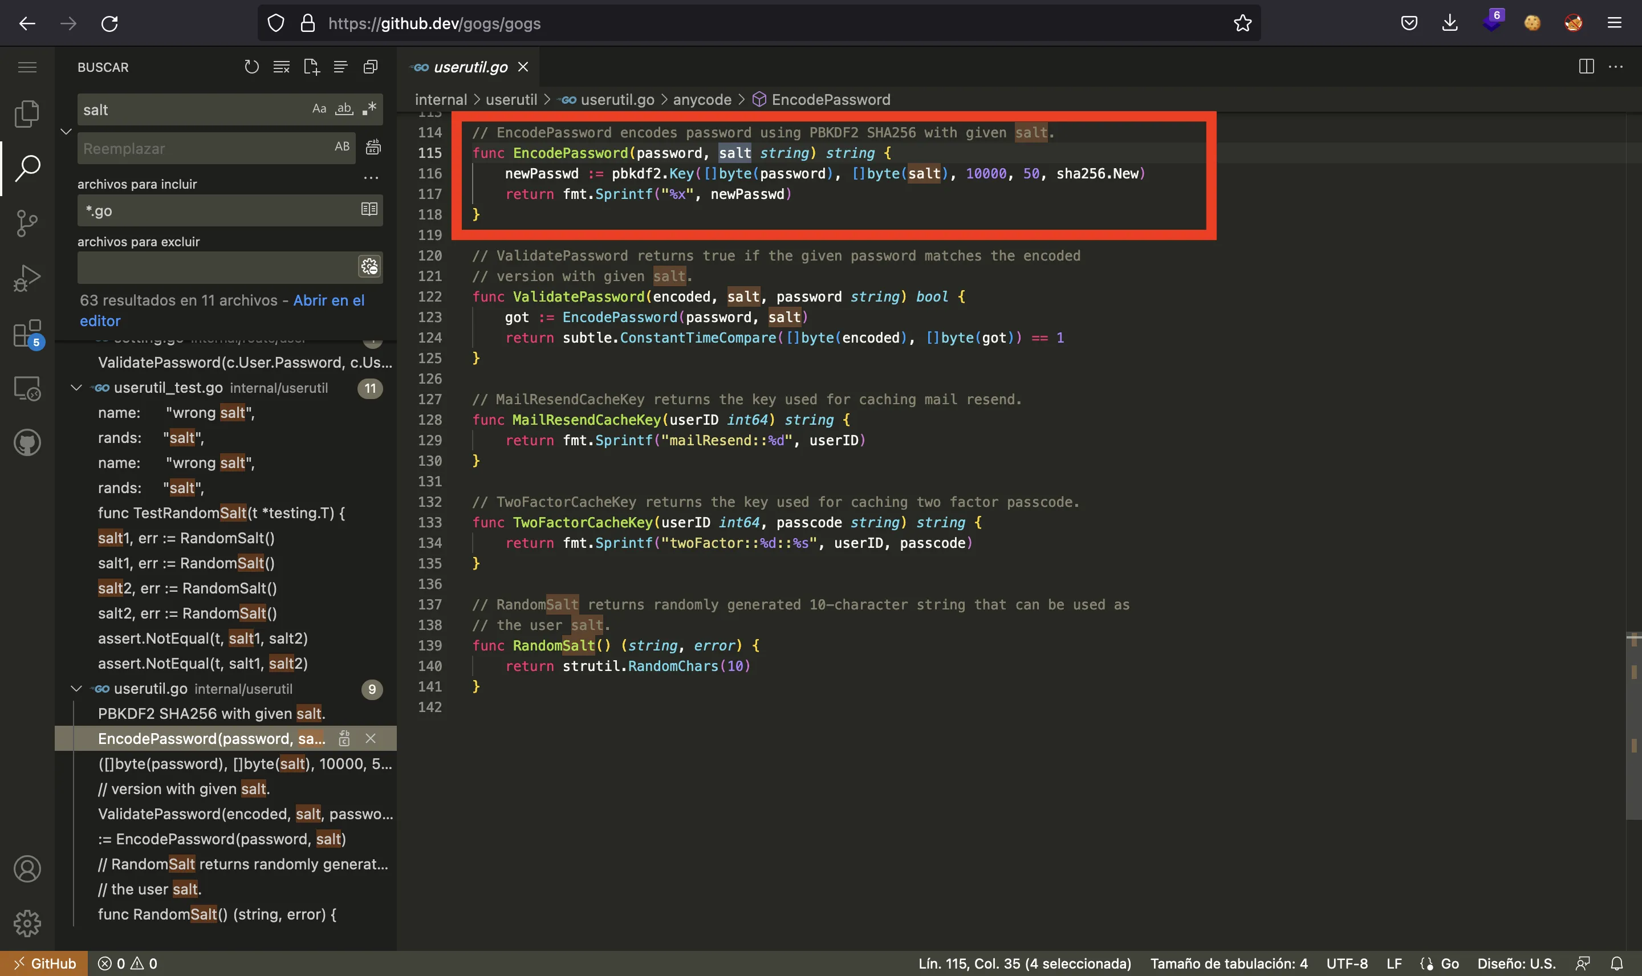The image size is (1642, 976).
Task: Click the feedback icon in status bar
Action: click(1583, 963)
